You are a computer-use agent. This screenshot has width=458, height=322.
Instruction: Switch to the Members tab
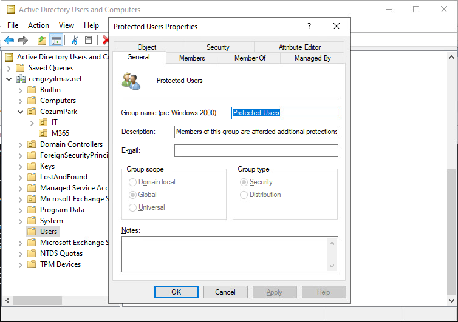click(192, 58)
